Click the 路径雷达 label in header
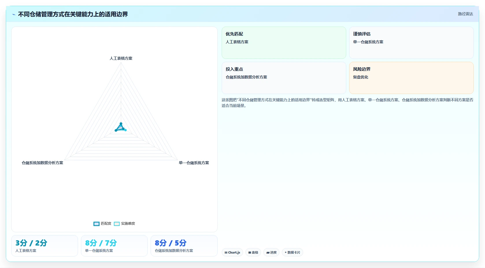 [465, 14]
